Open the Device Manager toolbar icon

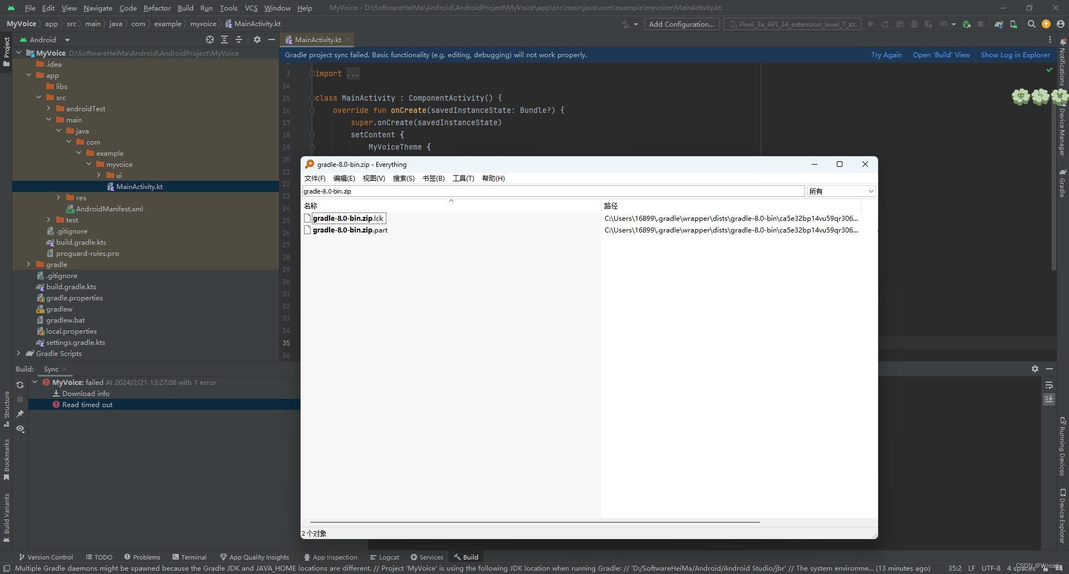tap(1013, 24)
